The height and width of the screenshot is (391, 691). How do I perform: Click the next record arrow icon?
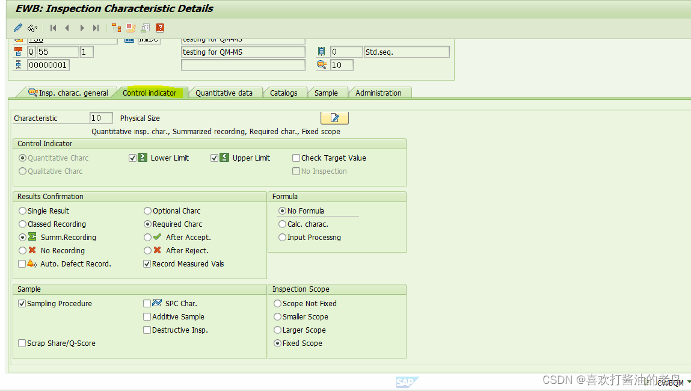click(x=81, y=28)
